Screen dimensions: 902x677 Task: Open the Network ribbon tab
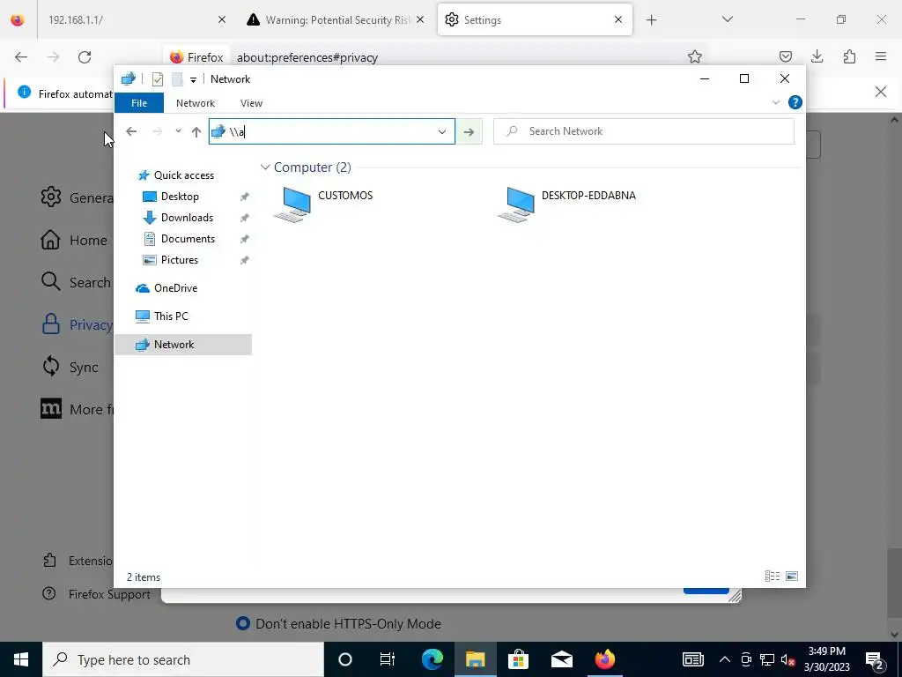click(x=196, y=103)
